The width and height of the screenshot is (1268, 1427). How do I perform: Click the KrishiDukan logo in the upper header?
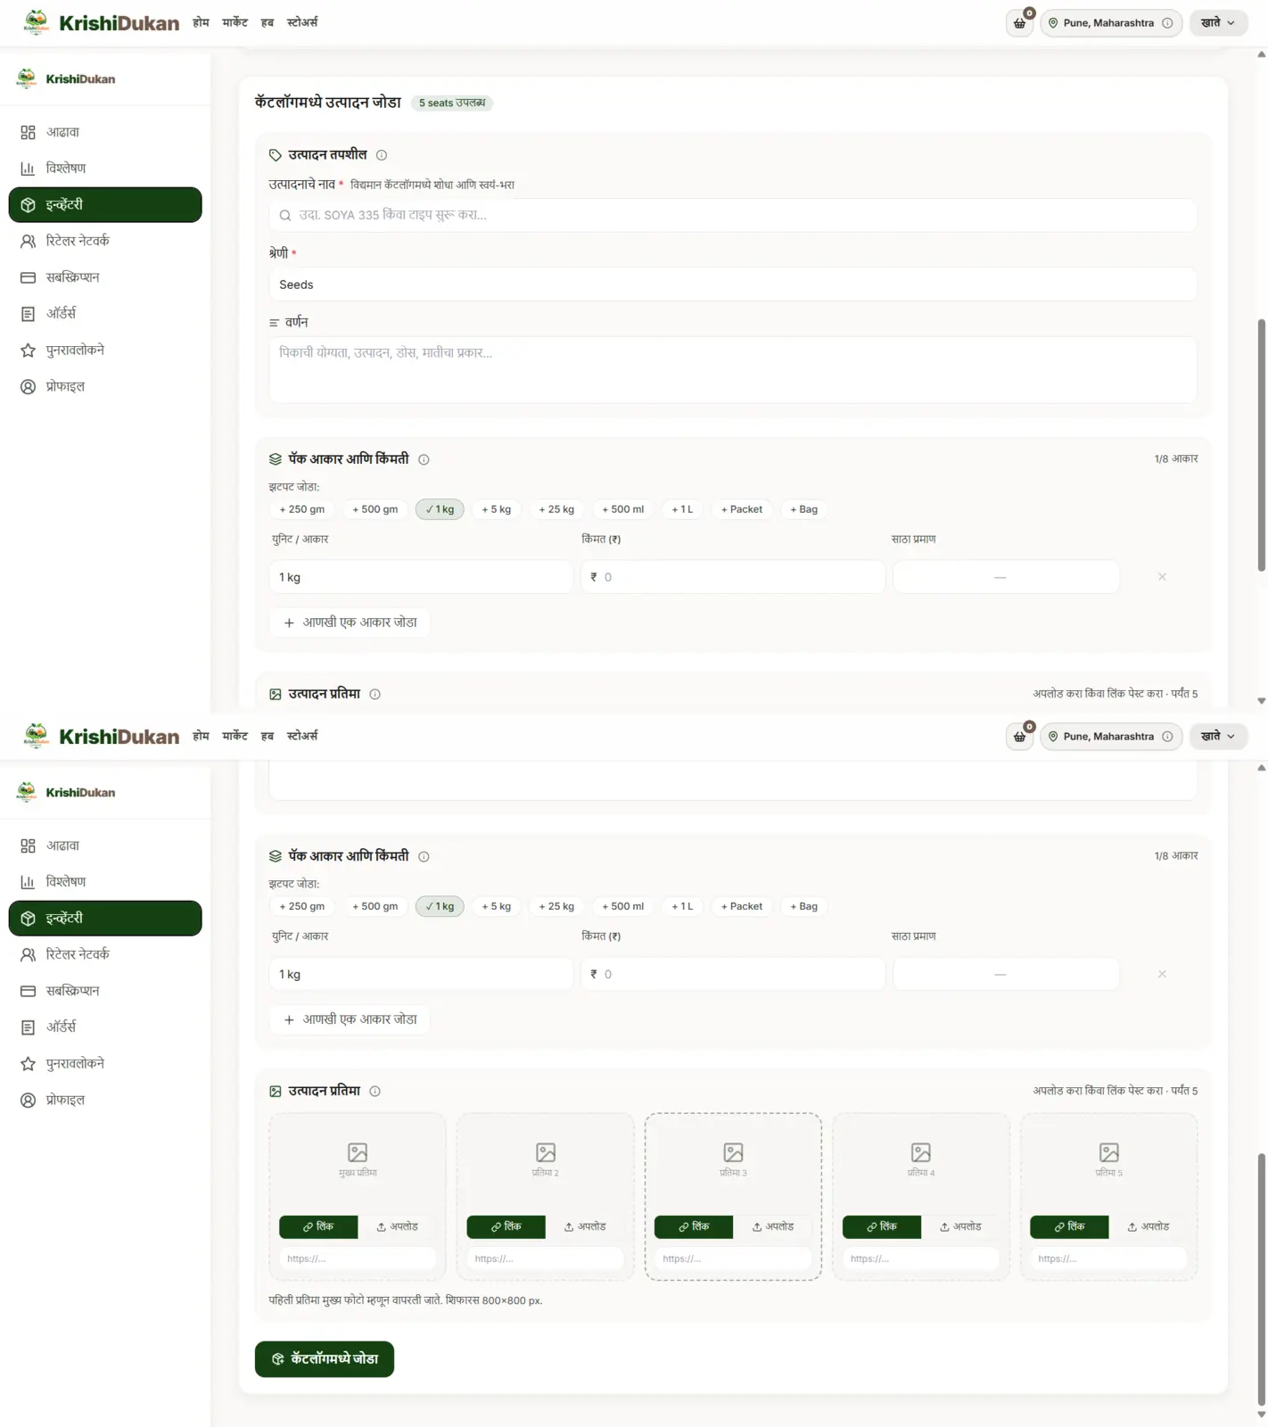pyautogui.click(x=101, y=22)
